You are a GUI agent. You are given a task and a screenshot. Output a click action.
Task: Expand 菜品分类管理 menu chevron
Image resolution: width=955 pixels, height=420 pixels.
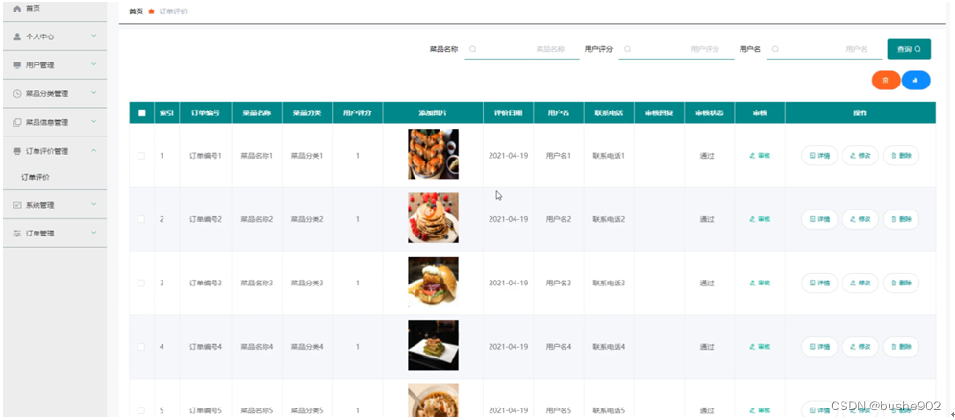tap(94, 92)
